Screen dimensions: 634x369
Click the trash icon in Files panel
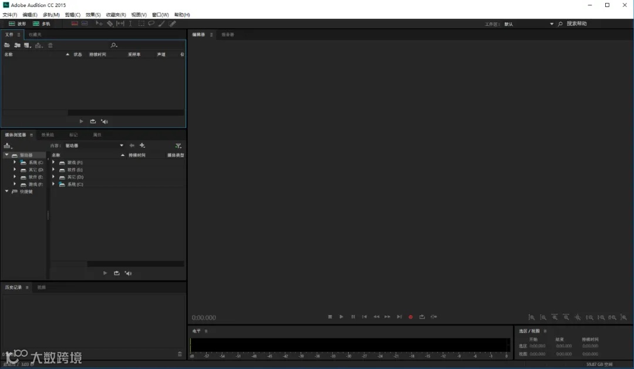[x=50, y=45]
